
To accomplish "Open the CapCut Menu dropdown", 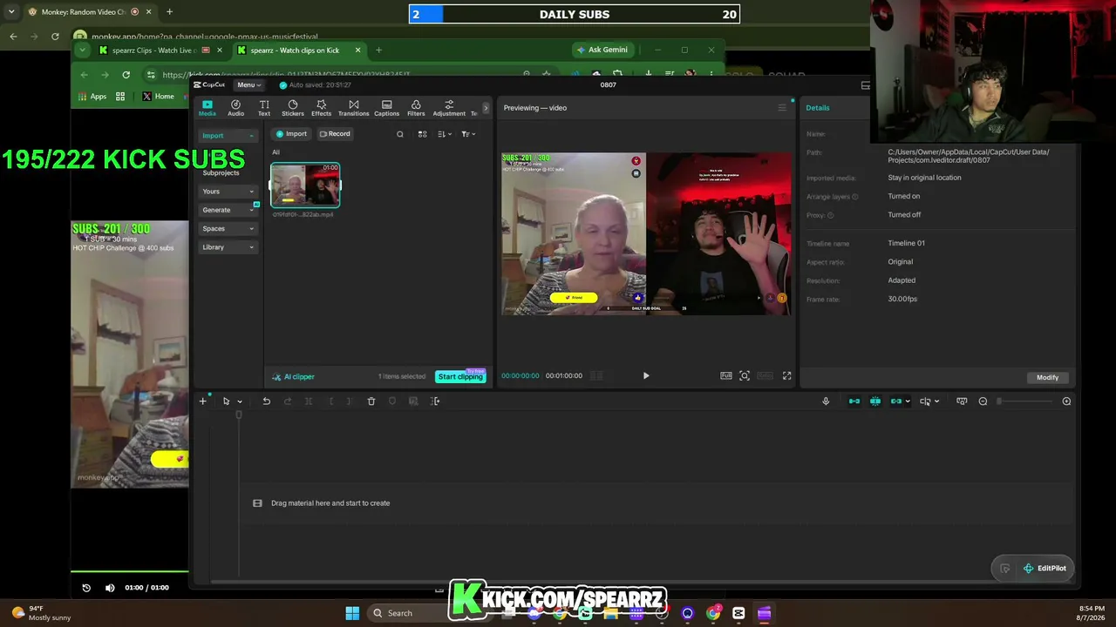I will pyautogui.click(x=249, y=84).
